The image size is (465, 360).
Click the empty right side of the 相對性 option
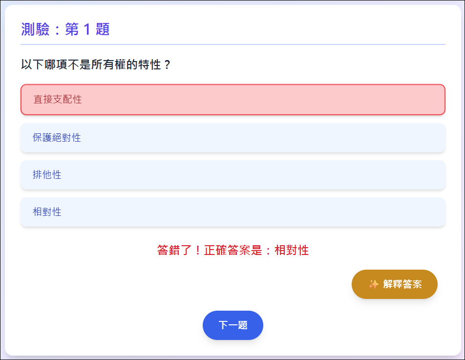pos(326,212)
